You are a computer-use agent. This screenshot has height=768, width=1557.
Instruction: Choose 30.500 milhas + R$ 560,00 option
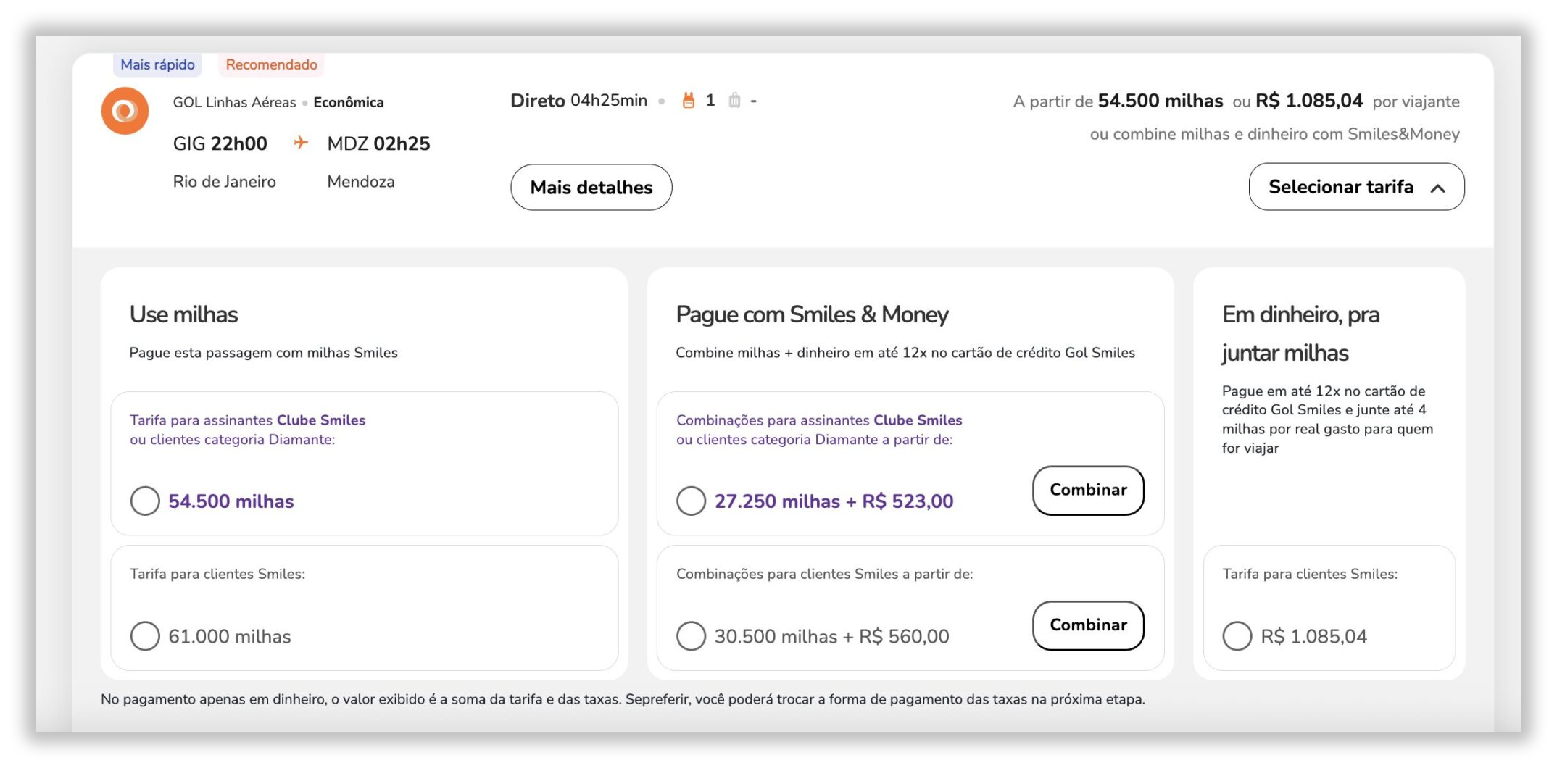[x=691, y=636]
